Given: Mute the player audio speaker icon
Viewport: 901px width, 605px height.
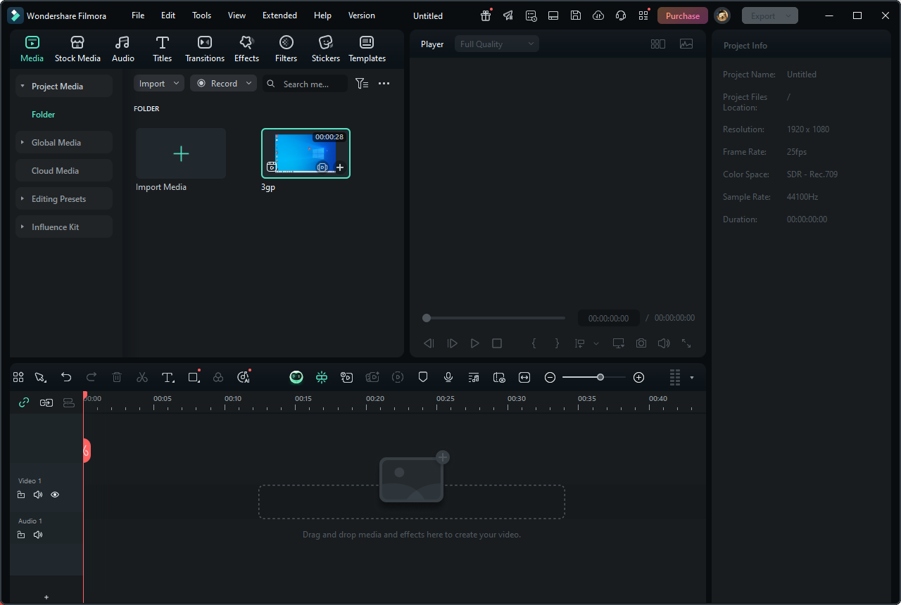Looking at the screenshot, I should coord(663,343).
